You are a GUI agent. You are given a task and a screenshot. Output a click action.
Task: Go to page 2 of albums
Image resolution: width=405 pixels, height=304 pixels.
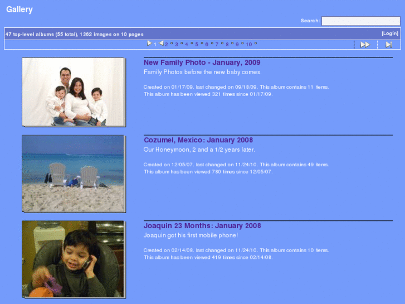pyautogui.click(x=167, y=45)
